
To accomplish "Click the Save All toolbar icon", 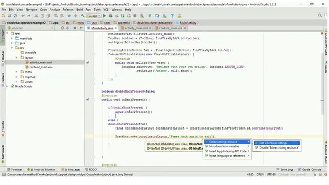I will coord(9,16).
